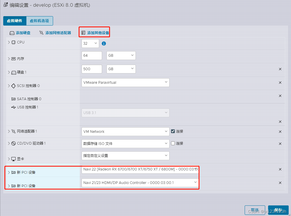Viewport: 291px width, 216px height.
Task: Click the Navi 22 PCI device icon
Action: [13, 173]
